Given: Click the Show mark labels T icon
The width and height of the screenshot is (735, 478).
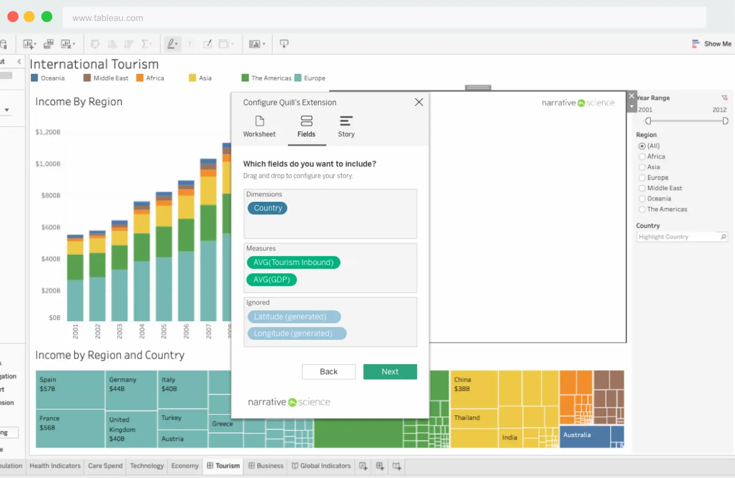Looking at the screenshot, I should click(x=190, y=44).
